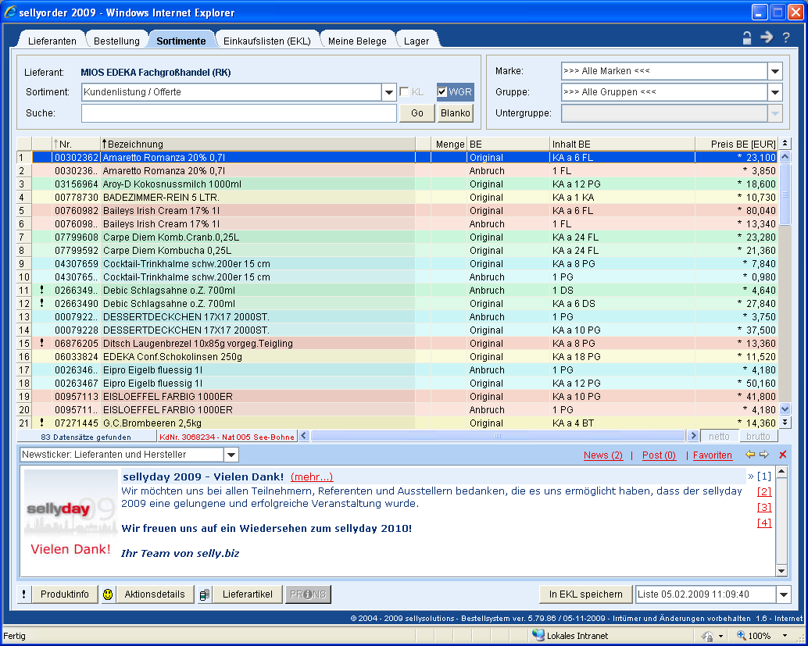Expand the Newsticker category dropdown
The height and width of the screenshot is (646, 808).
coord(231,455)
